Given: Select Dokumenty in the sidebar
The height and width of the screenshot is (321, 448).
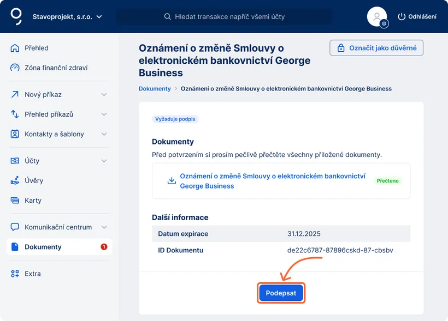Looking at the screenshot, I should 43,247.
